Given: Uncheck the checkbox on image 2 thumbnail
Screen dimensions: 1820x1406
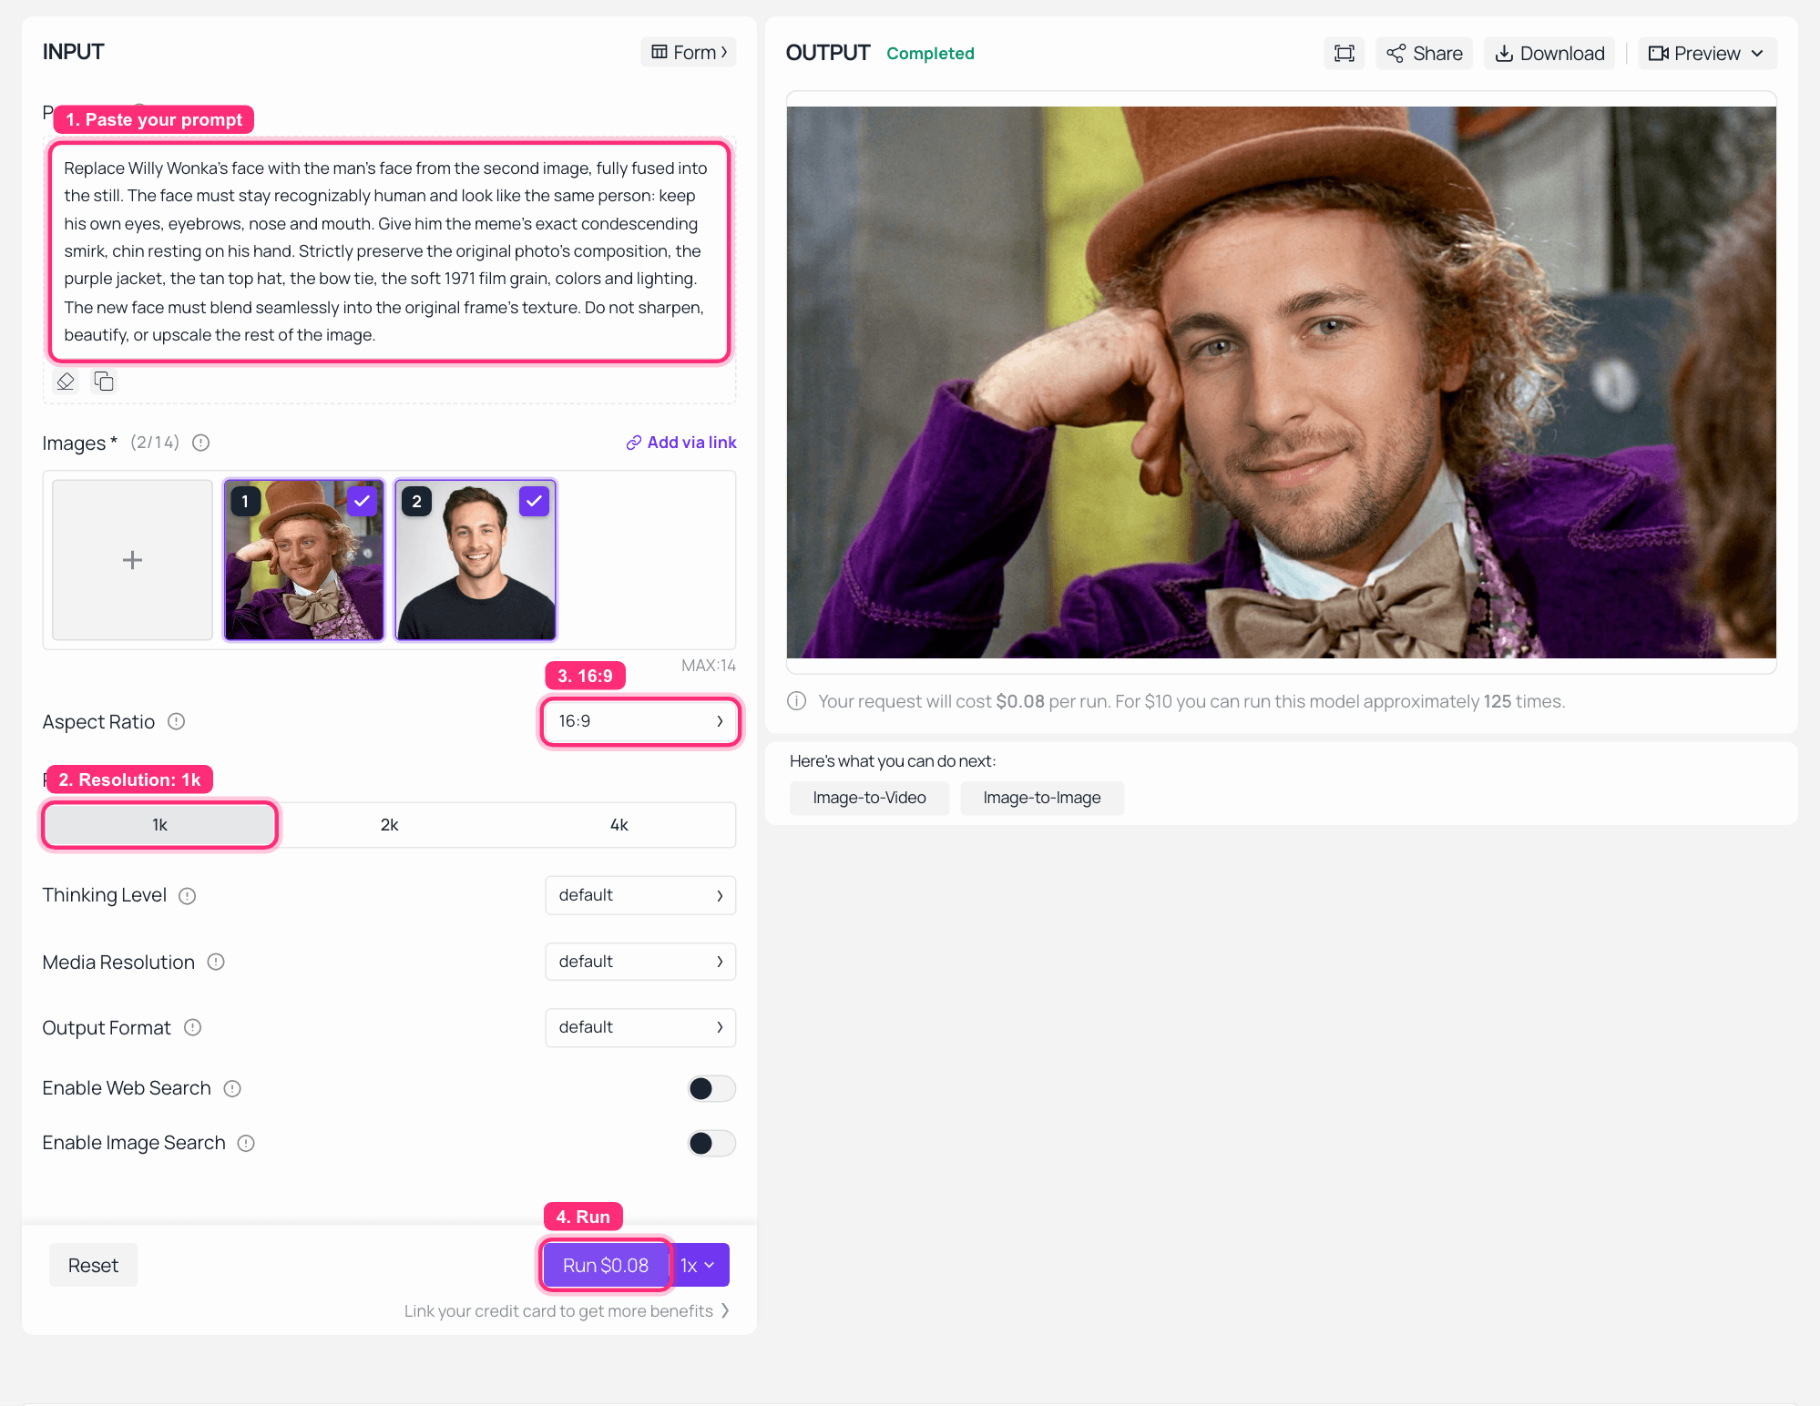Looking at the screenshot, I should 534,501.
